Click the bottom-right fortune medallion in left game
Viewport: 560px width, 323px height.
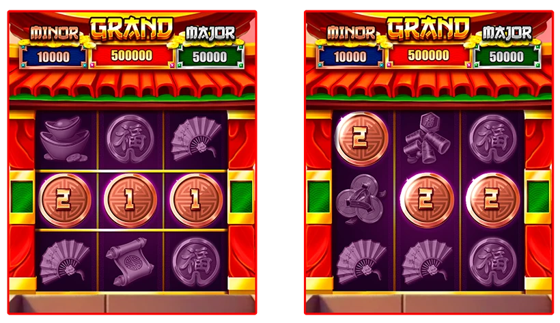click(196, 262)
